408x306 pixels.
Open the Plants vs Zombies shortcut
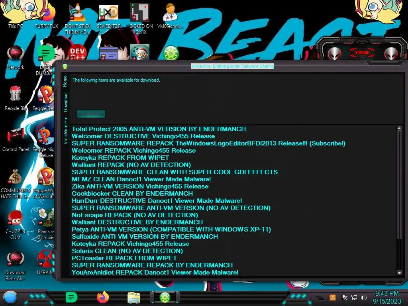tap(46, 224)
